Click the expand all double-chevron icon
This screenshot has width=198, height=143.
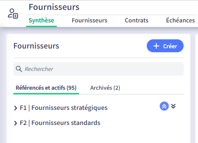click(173, 106)
